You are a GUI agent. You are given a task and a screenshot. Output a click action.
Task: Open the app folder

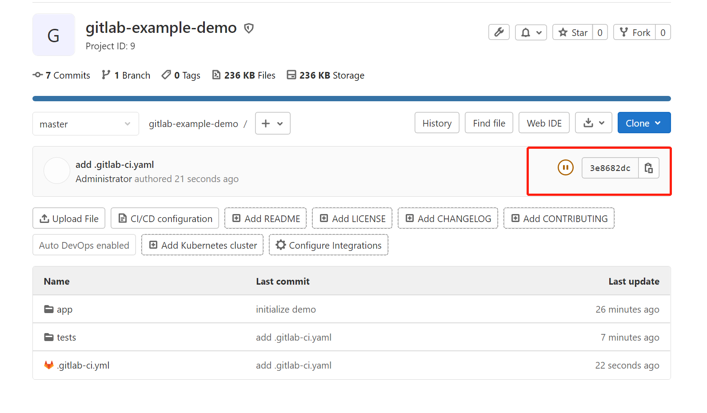tap(64, 310)
